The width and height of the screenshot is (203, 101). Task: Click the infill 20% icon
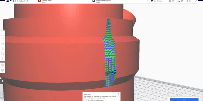172,1
